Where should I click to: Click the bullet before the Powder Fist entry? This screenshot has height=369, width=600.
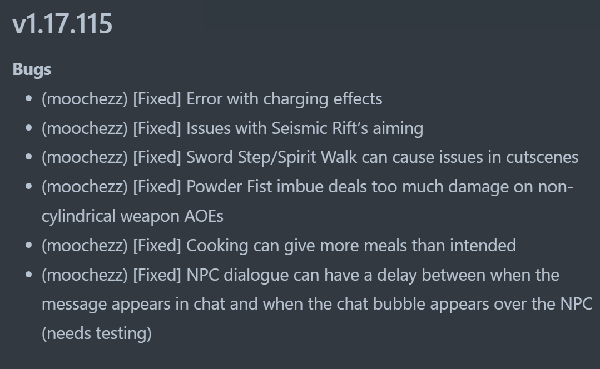[x=29, y=187]
